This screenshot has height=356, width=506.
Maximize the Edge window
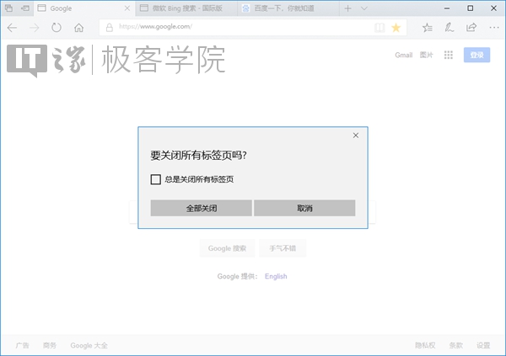coord(471,8)
